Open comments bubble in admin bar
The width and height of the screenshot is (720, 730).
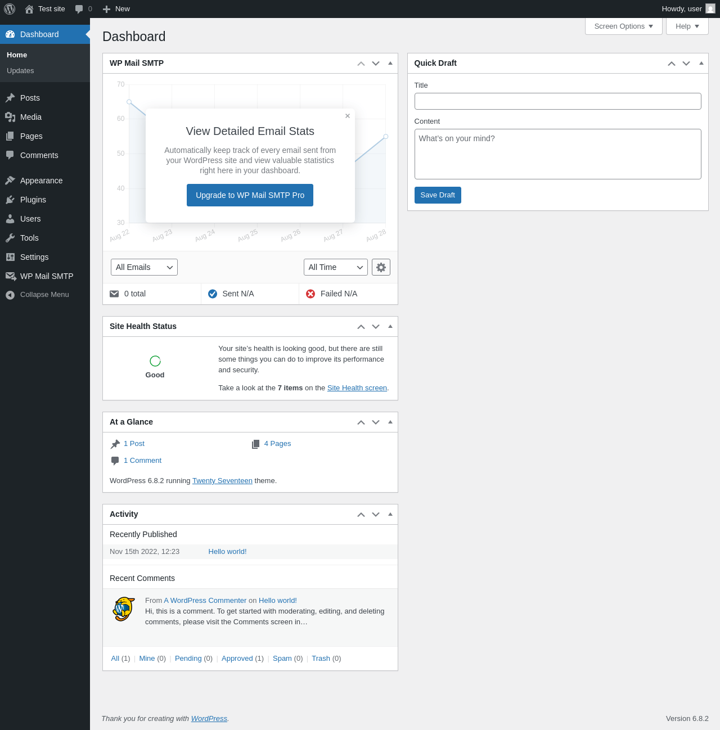(x=79, y=9)
